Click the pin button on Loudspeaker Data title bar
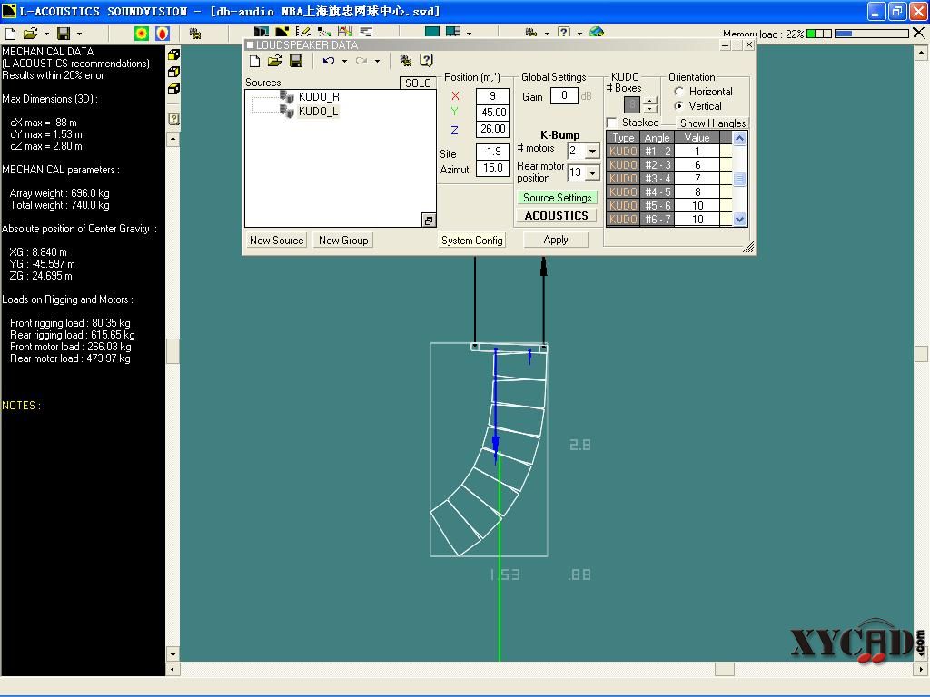This screenshot has width=930, height=697. tap(737, 45)
